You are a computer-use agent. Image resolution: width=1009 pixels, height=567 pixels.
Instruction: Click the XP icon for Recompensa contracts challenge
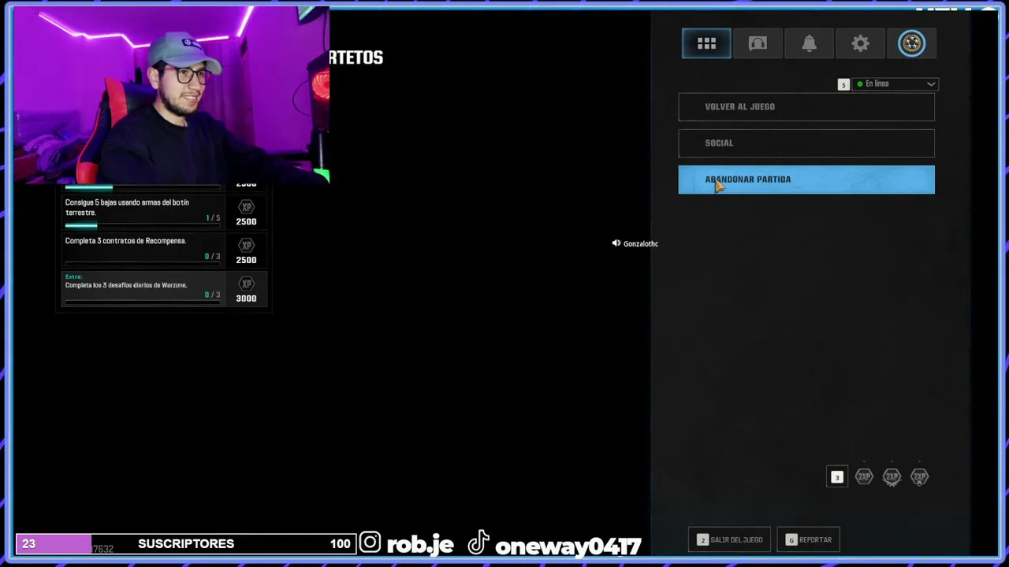click(246, 246)
